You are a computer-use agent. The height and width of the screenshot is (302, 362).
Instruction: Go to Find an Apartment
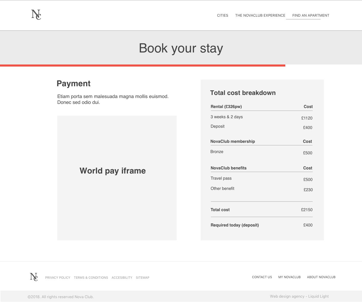pos(311,15)
